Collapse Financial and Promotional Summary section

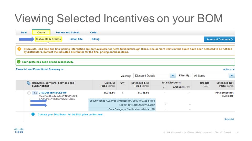tap(40, 69)
